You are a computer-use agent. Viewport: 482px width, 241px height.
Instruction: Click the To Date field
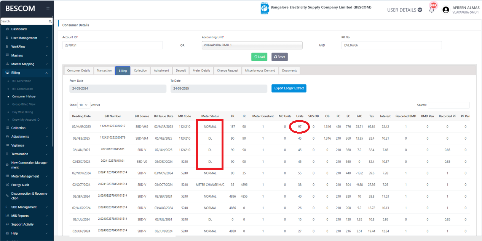[x=219, y=88]
